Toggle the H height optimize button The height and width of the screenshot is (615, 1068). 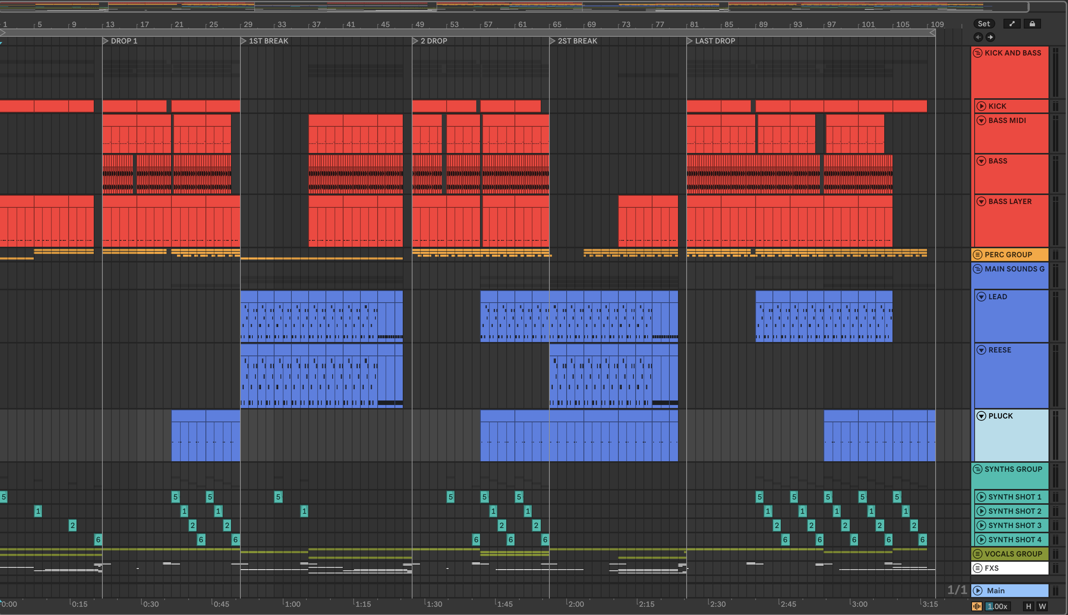point(1029,606)
